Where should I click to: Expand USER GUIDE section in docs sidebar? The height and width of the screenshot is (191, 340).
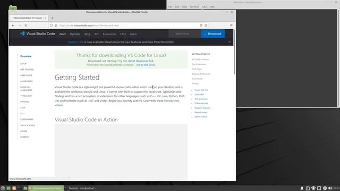tap(26, 75)
